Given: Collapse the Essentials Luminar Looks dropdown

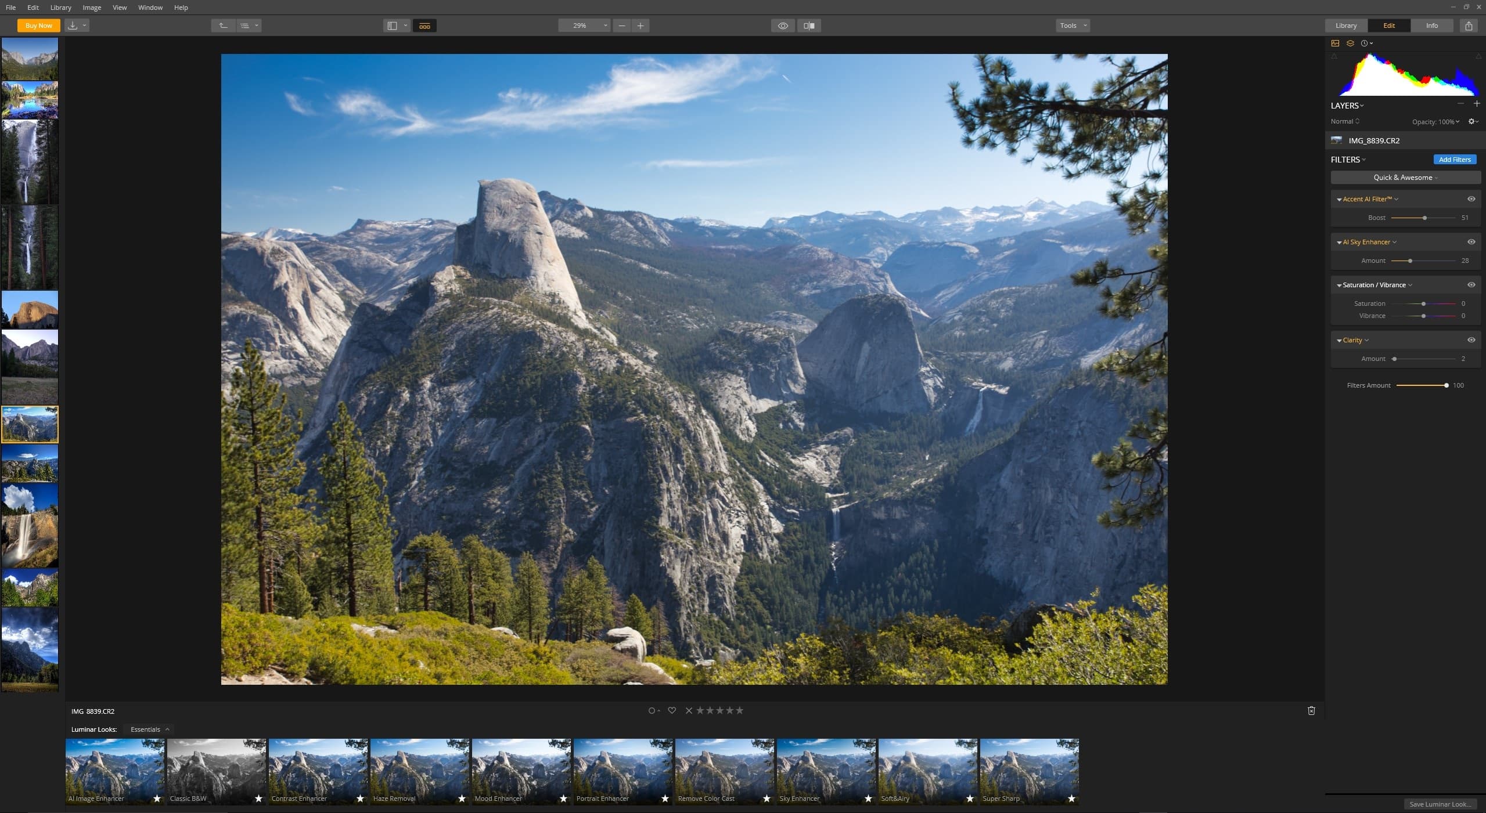Looking at the screenshot, I should [149, 729].
